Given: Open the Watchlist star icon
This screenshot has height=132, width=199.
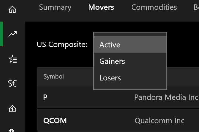Looking at the screenshot, I should (x=12, y=59).
